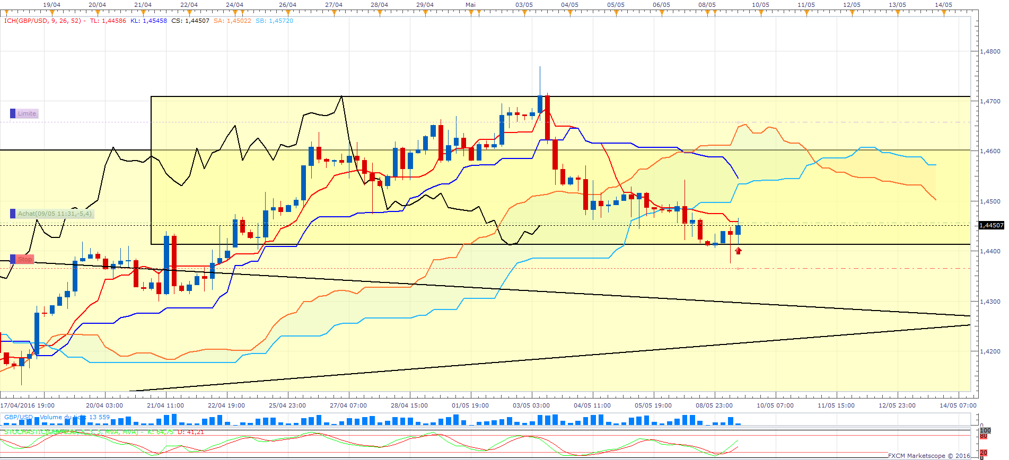Viewport: 1009px width, 460px height.
Task: Click the 1,4200 price axis label
Action: [x=990, y=351]
